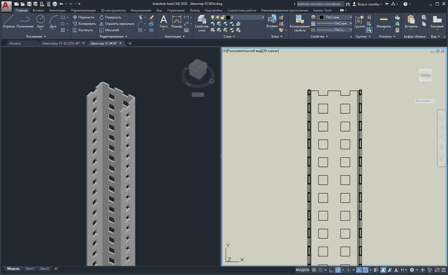Screen dimensions: 448x275
Task: Click the Копировать copy button
Action: click(x=85, y=24)
